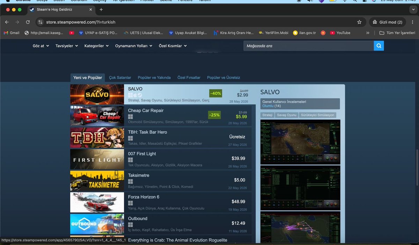
Task: Open the SALVO game thumbnail in list
Action: (x=97, y=94)
